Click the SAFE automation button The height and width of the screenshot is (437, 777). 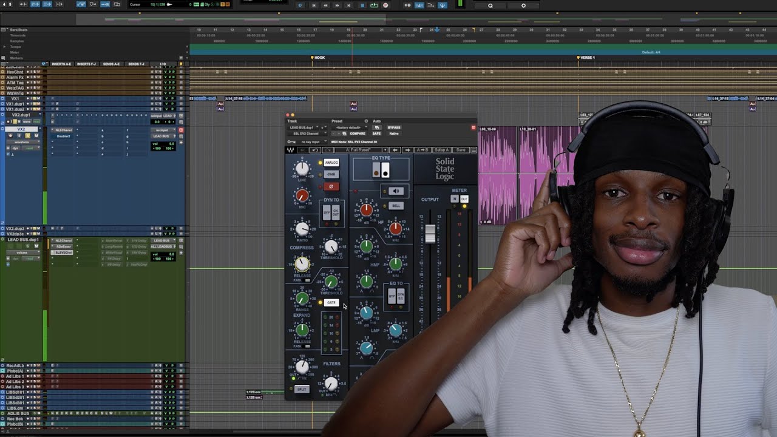(376, 134)
